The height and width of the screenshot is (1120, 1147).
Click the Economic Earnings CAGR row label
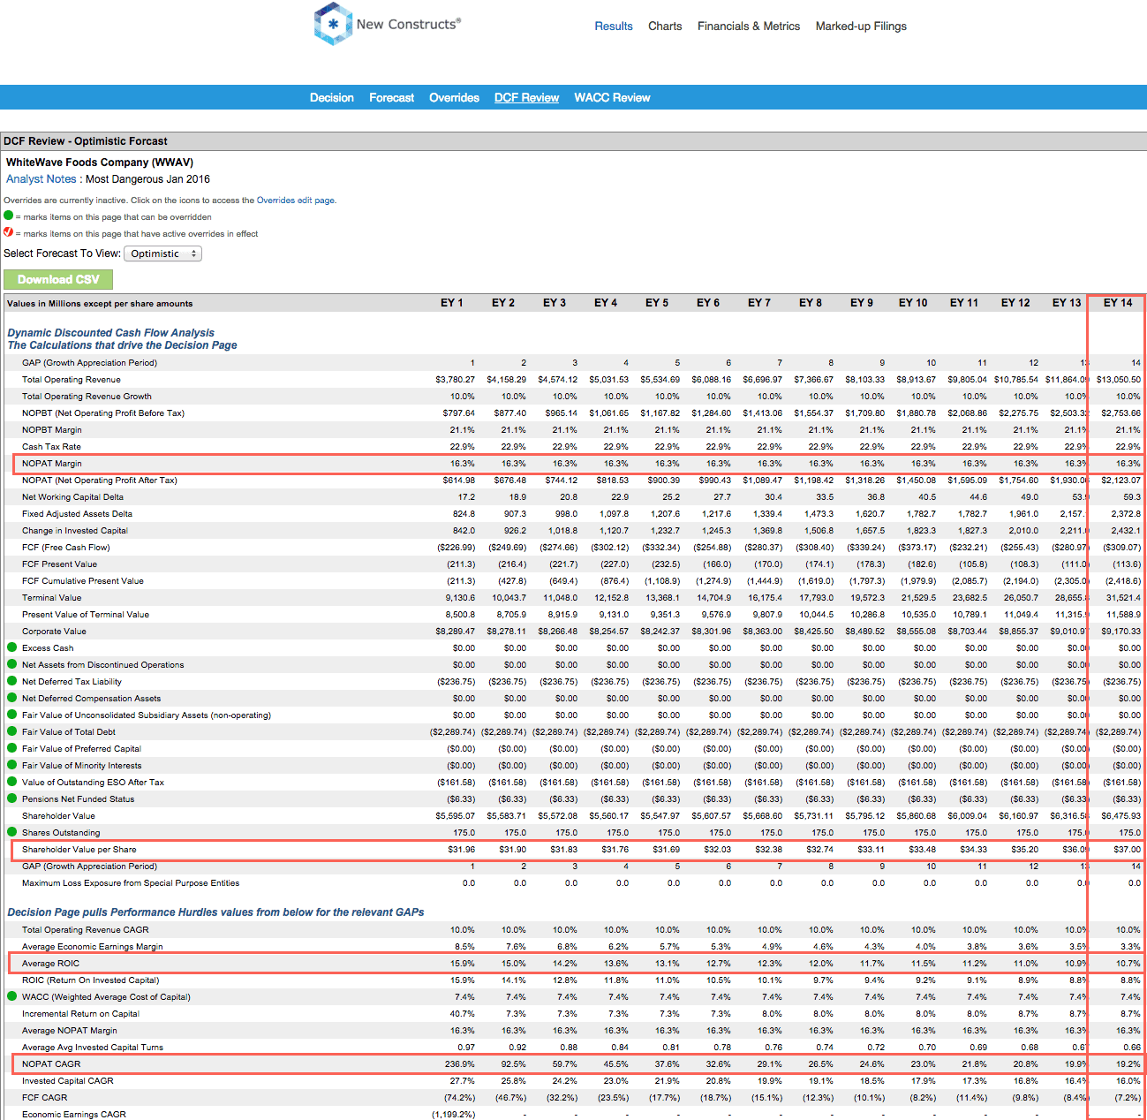pyautogui.click(x=74, y=1115)
